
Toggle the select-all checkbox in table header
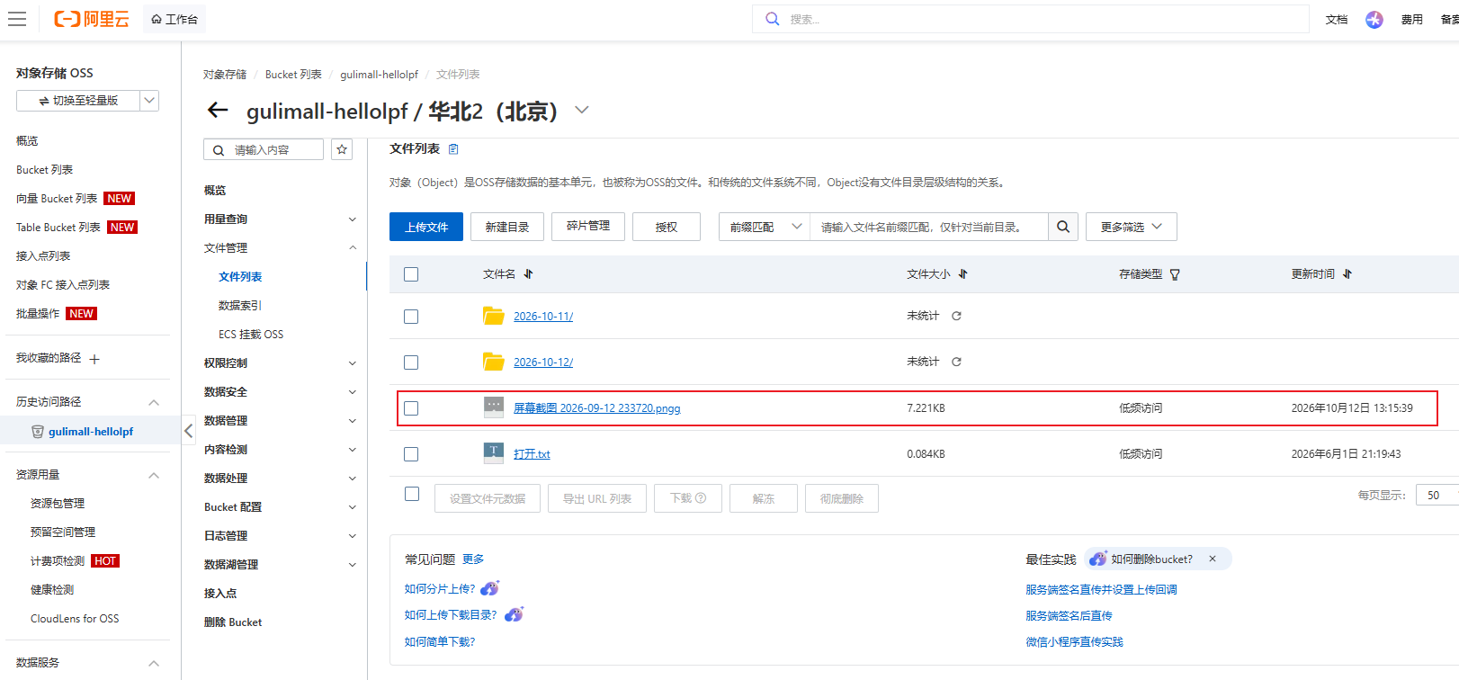pos(411,274)
